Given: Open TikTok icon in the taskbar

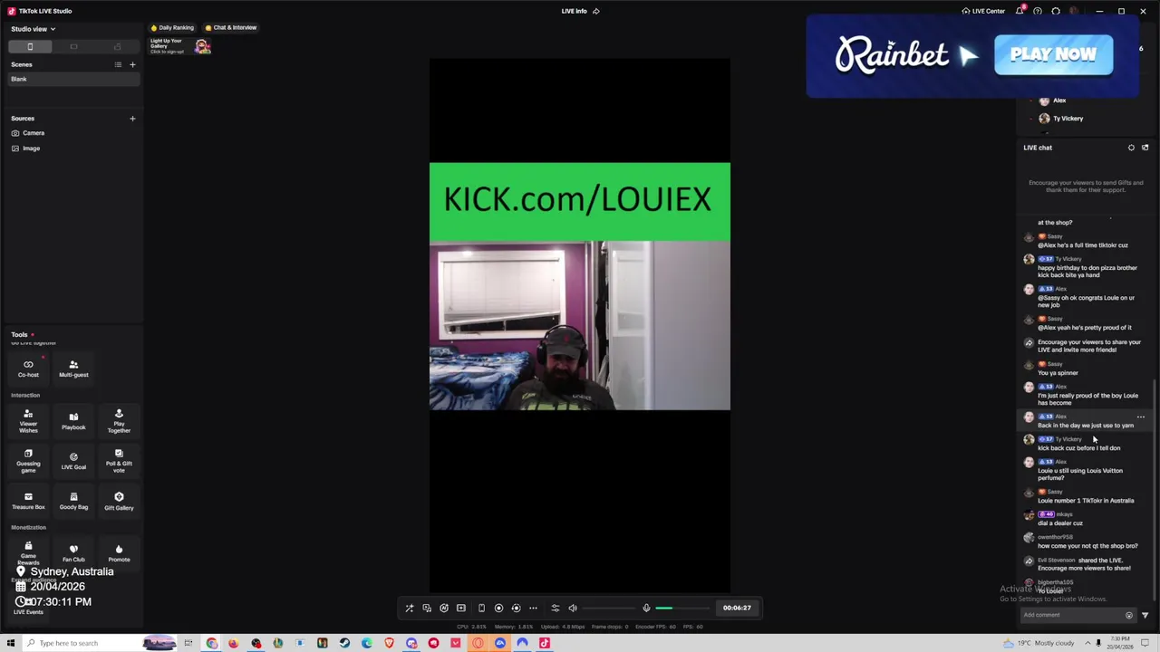Looking at the screenshot, I should [x=545, y=643].
